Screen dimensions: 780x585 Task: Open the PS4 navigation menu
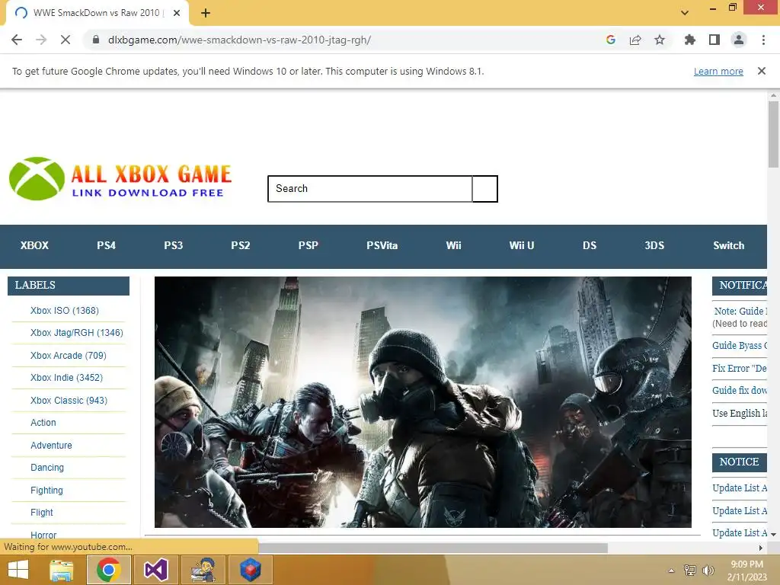107,246
